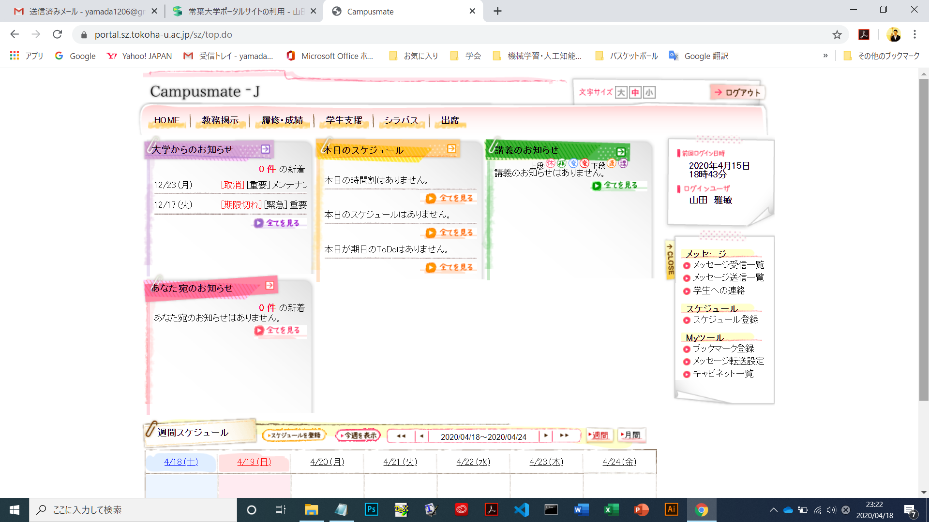The width and height of the screenshot is (929, 522).
Task: Open the HOME menu
Action: (167, 120)
